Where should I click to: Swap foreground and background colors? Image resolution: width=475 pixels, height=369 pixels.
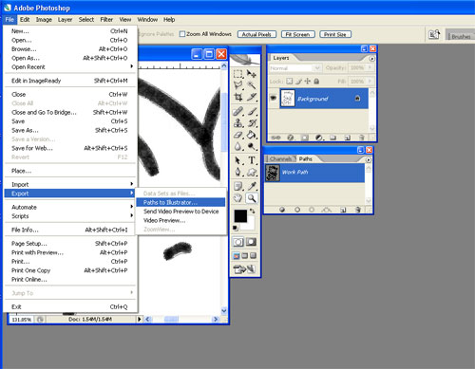[252, 211]
